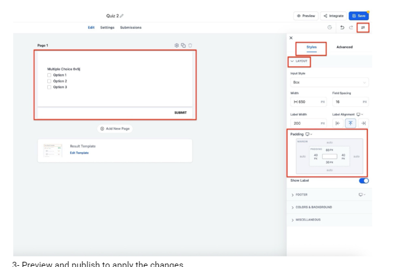Save the quiz
398x267 pixels.
tap(359, 16)
